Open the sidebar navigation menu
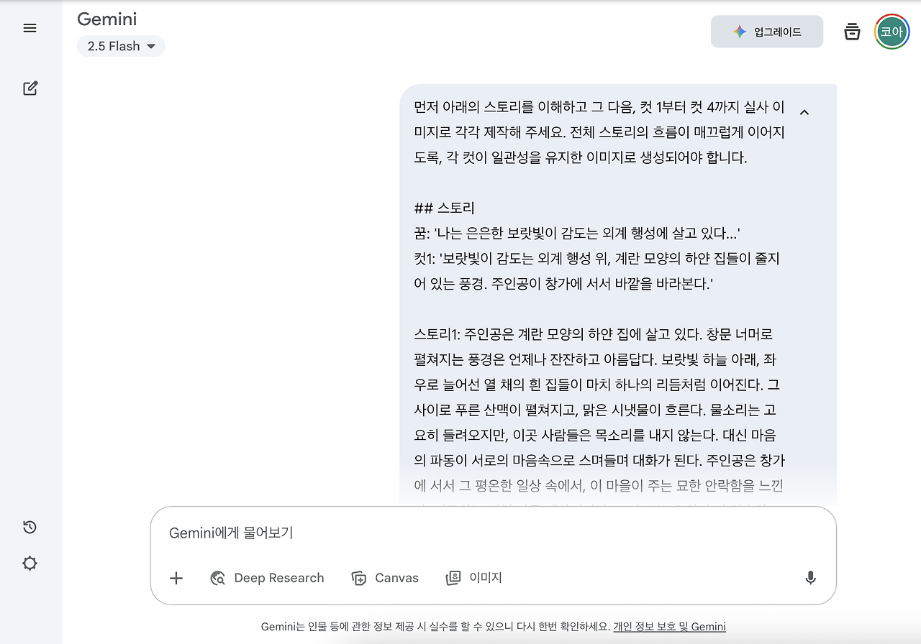This screenshot has height=644, width=921. 30,28
